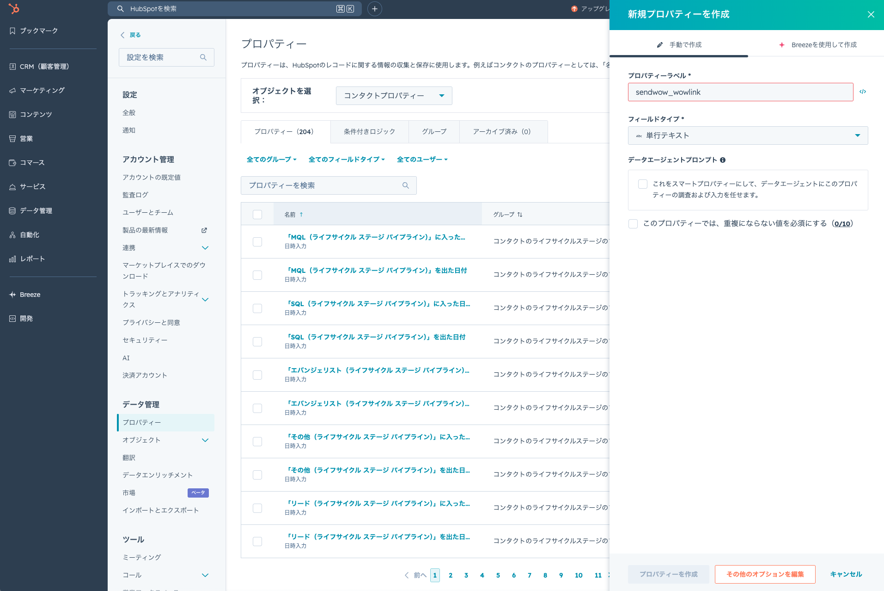Viewport: 884px width, 591px height.
Task: Open 全てのフィールドタイプ filter
Action: click(347, 160)
